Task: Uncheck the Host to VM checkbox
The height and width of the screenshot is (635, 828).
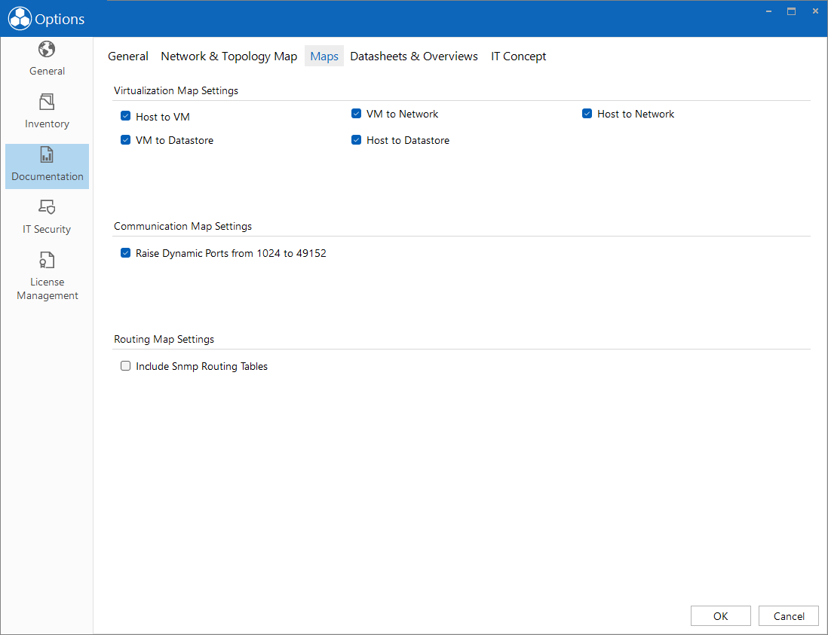Action: pyautogui.click(x=126, y=116)
